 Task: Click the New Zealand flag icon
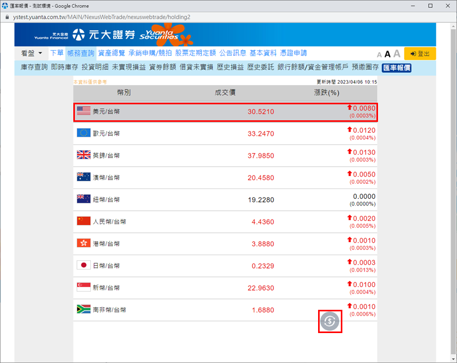click(84, 199)
